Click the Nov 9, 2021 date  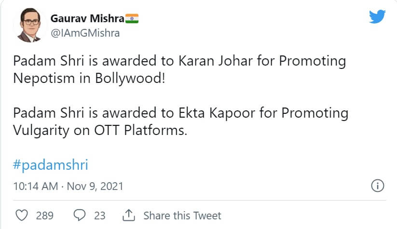pyautogui.click(x=95, y=186)
